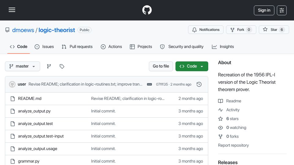Click README.md row '2 months ago' timestamp

coord(191,99)
